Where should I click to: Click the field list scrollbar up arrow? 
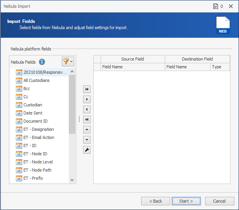[x=72, y=71]
